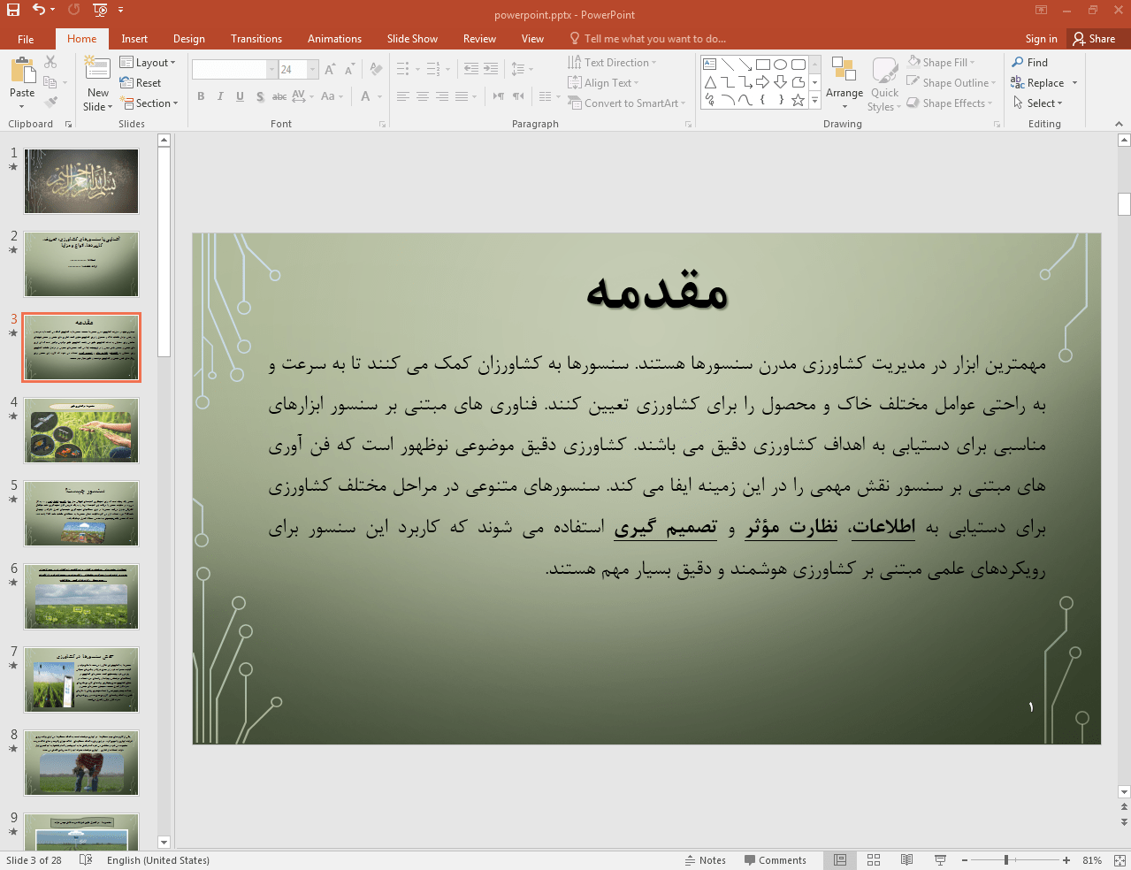Click the zoom slider handle
Screen dimensions: 1131x870
click(1006, 860)
